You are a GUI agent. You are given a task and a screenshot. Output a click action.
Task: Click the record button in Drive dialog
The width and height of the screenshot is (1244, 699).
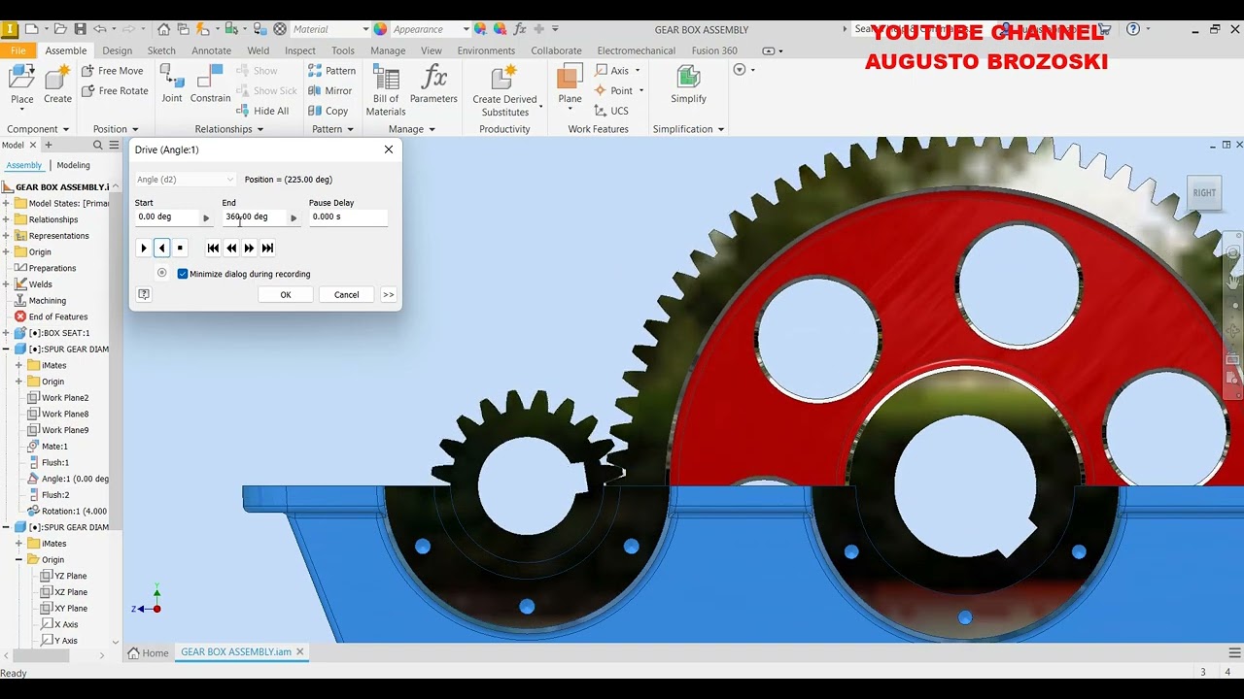pos(162,274)
